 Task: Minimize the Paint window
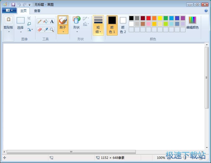[x=190, y=5]
